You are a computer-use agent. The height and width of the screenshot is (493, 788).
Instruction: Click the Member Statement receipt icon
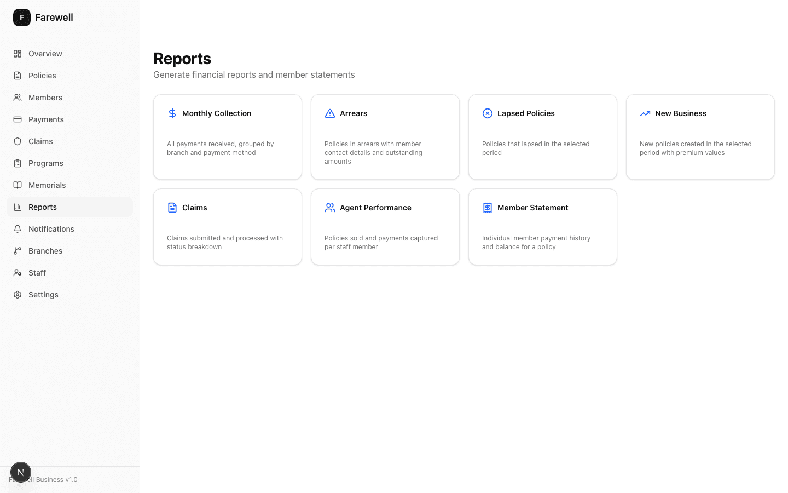tap(487, 207)
